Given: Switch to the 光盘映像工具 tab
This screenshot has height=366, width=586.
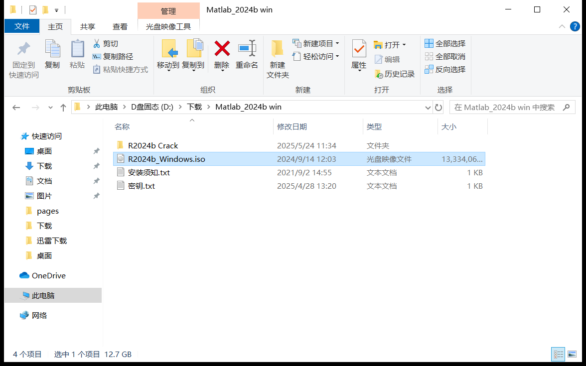Looking at the screenshot, I should (x=168, y=26).
